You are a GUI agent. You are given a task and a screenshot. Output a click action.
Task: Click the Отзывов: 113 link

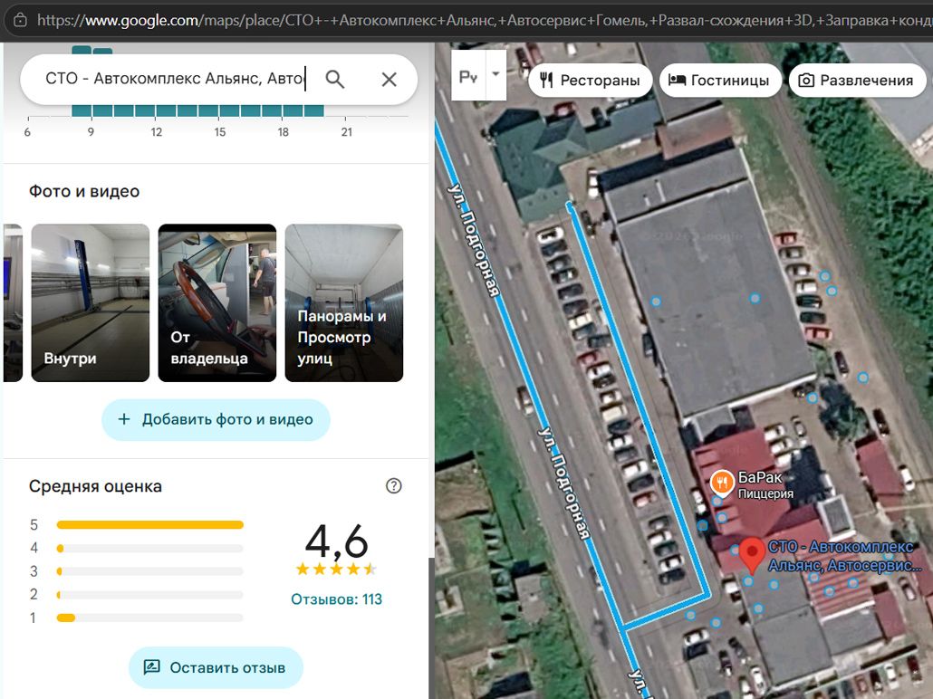pos(336,599)
